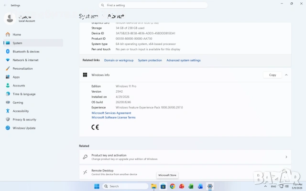Screen dimensions: 306x191
Task: Select System in the sidebar
Action: [33, 43]
